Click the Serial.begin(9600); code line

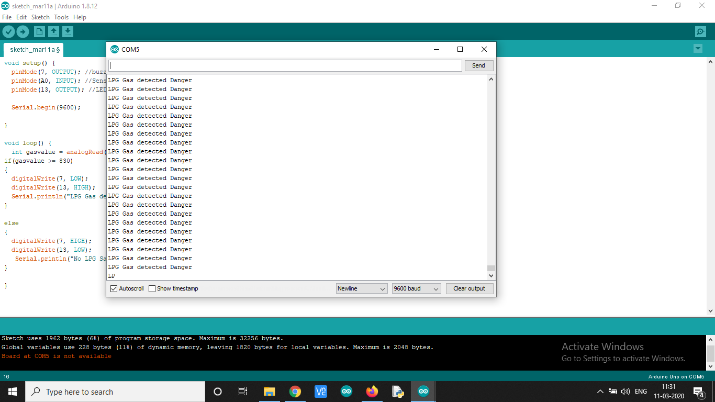pos(46,107)
